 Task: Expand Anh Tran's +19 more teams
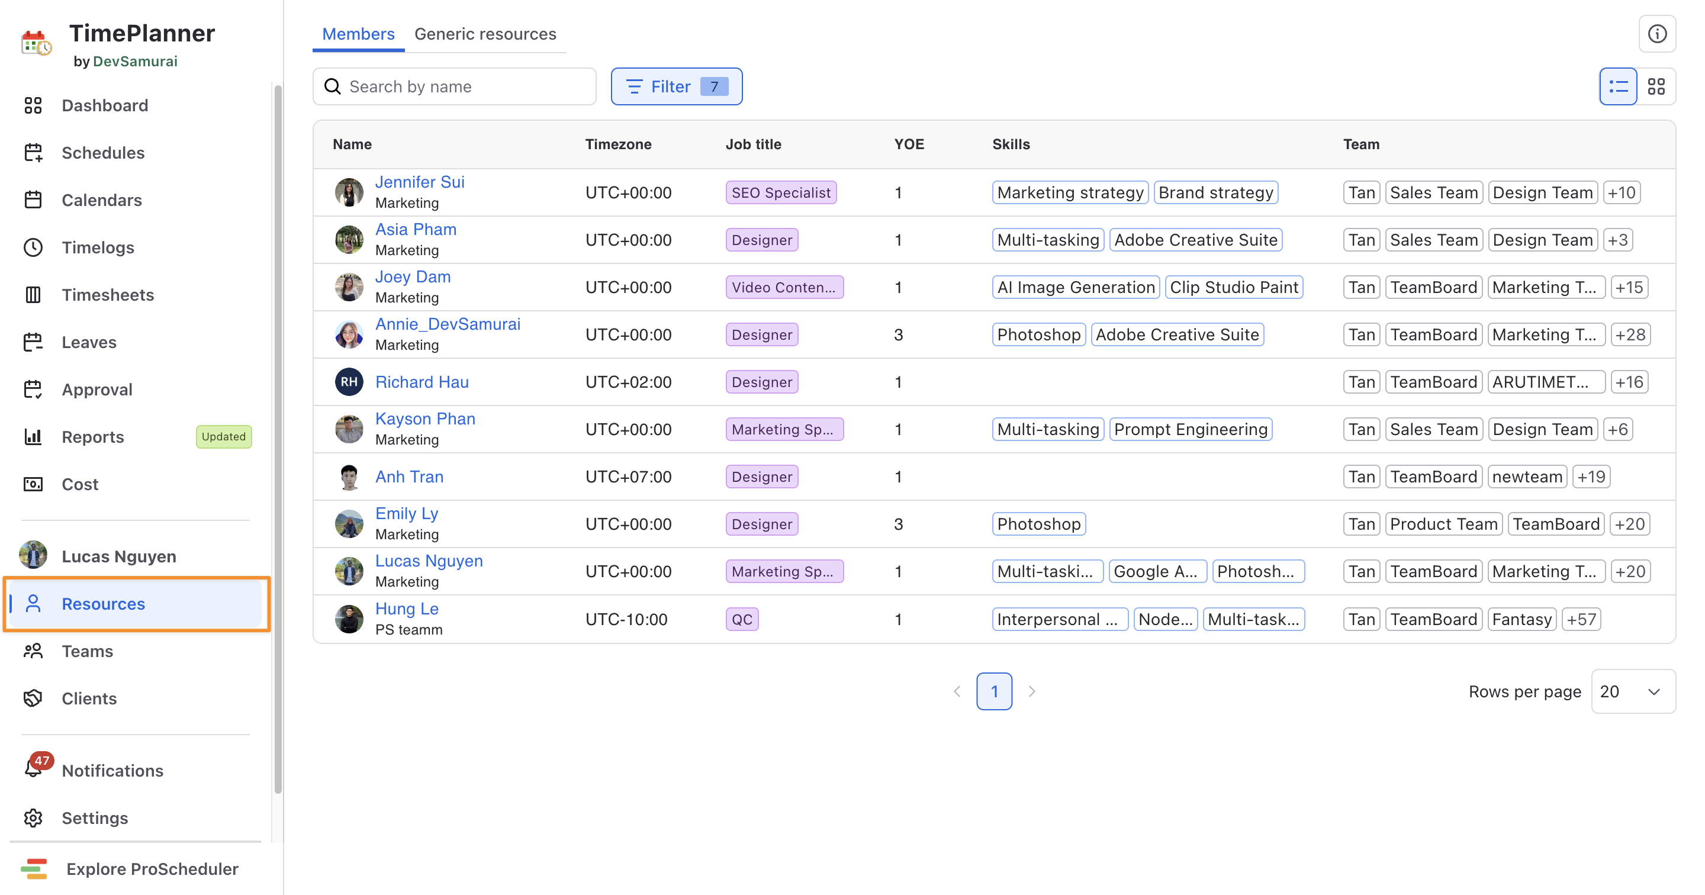1591,477
